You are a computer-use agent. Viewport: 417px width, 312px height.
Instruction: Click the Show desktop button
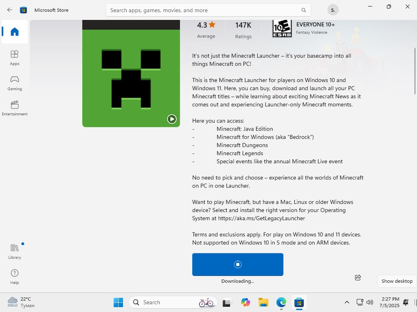(x=397, y=281)
